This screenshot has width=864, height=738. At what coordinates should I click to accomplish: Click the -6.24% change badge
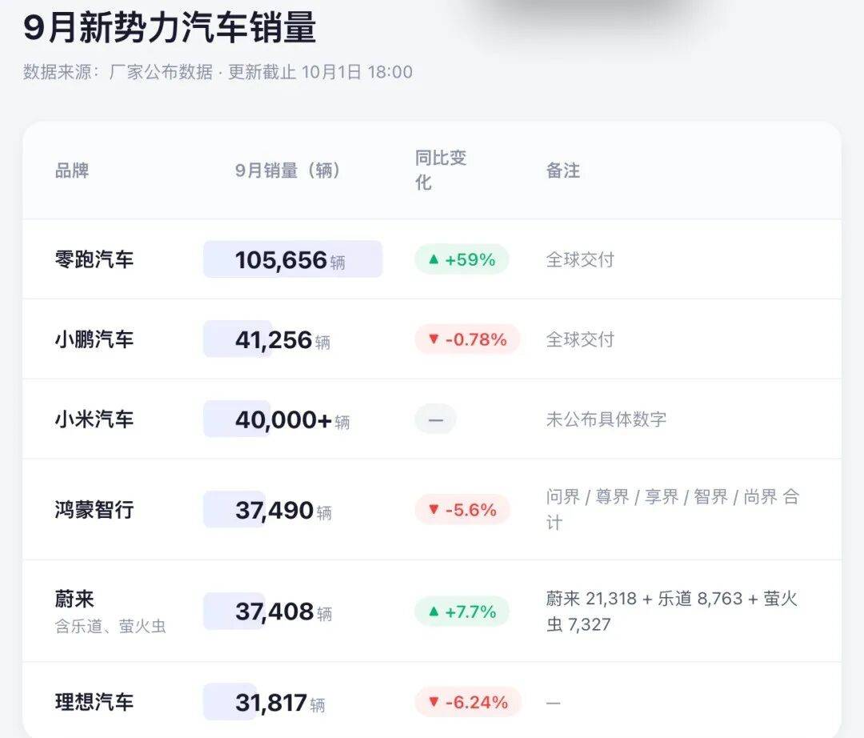coord(468,702)
